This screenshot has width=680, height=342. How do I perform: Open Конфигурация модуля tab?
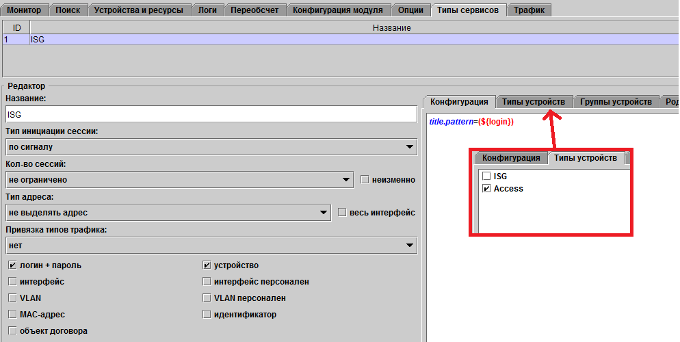[338, 10]
